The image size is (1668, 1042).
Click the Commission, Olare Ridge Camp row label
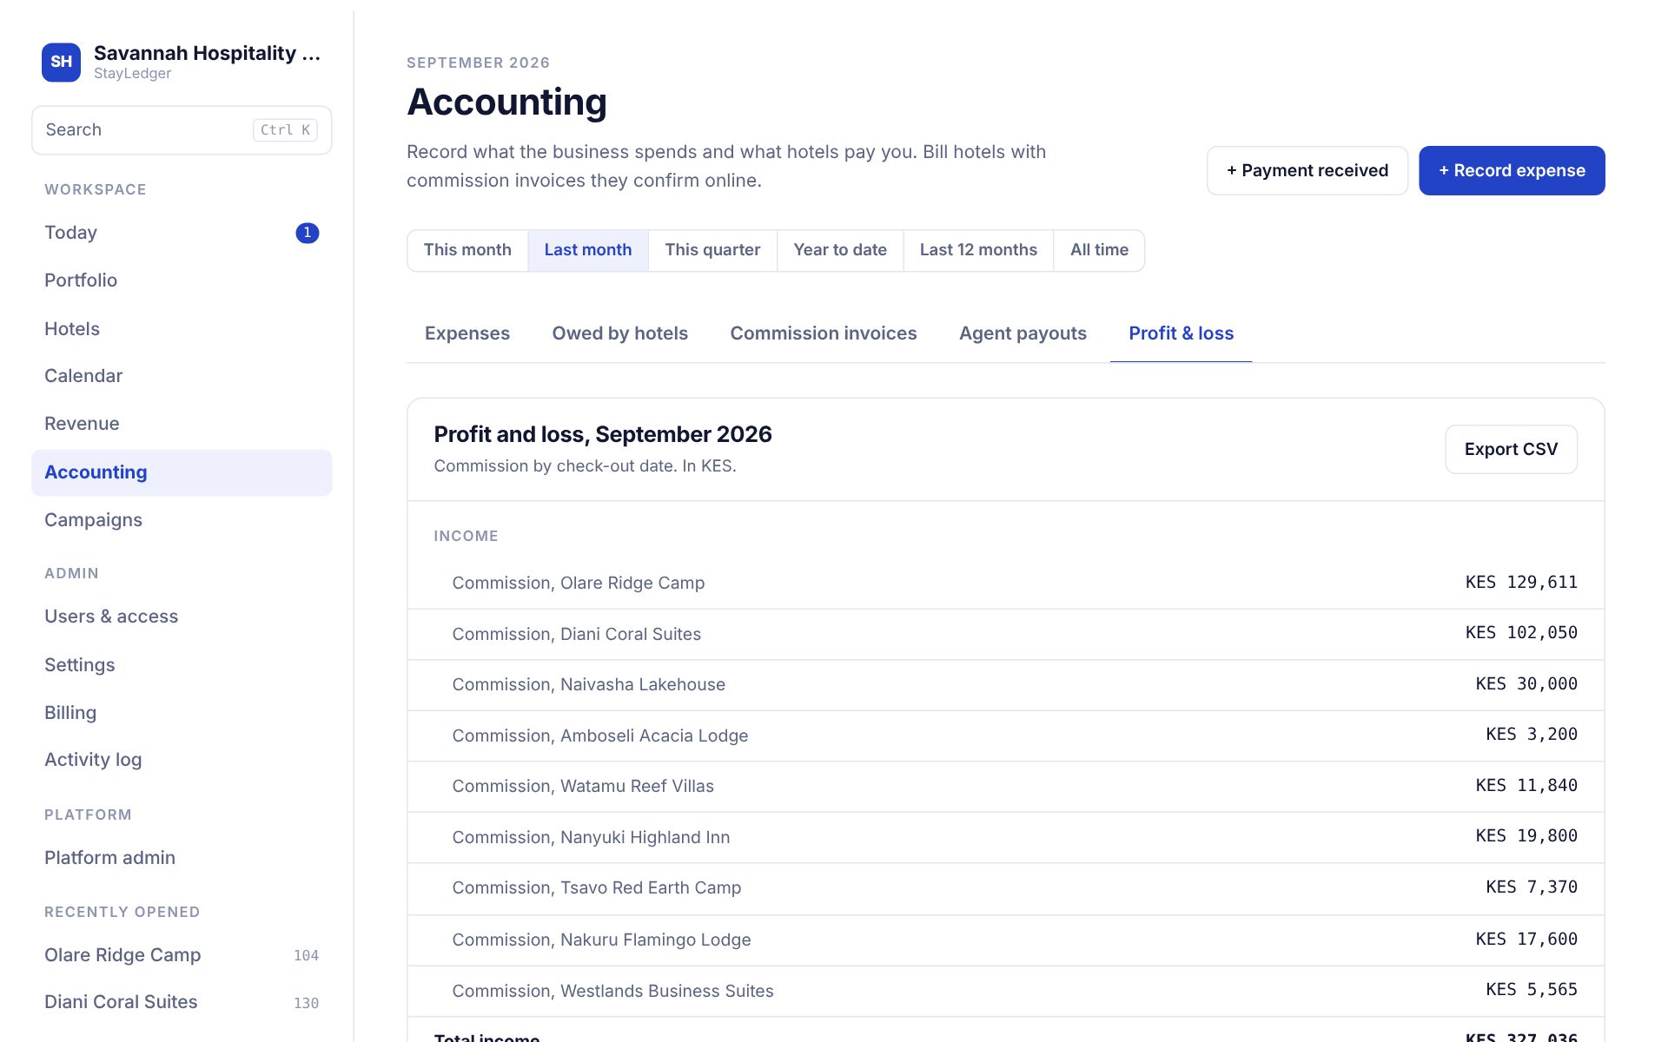click(x=579, y=584)
